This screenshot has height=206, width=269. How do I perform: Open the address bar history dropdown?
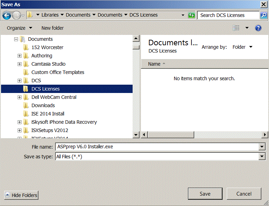pos(183,15)
